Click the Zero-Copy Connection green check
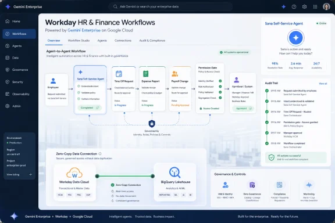Screen dimensions: 335x223 pos(113,185)
